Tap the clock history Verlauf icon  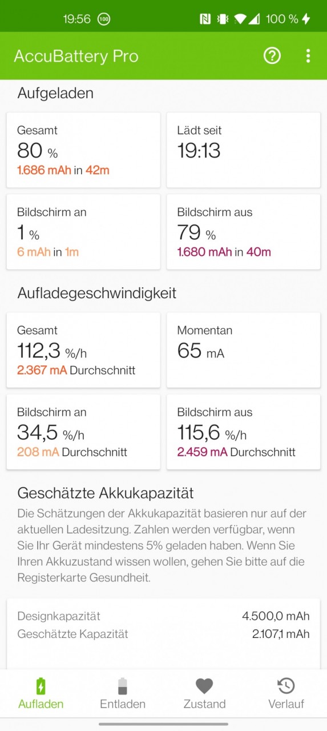tap(286, 685)
